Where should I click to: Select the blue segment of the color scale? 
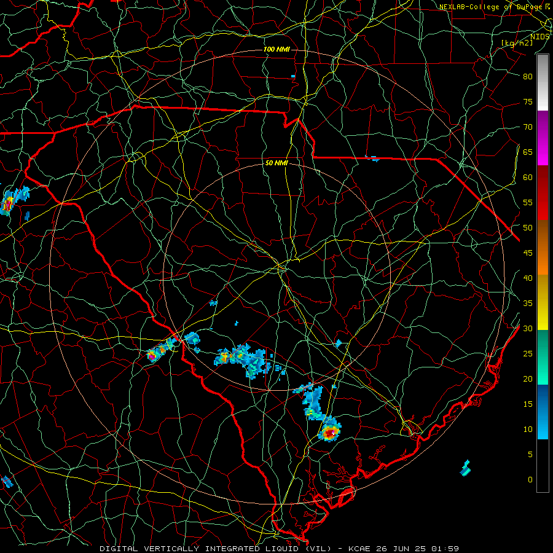[x=543, y=412]
